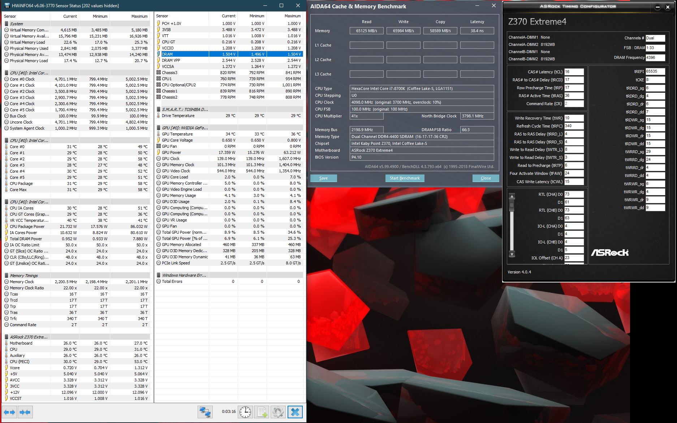Select Core #0 Clock sensor row
Viewport: 677px width, 423px height.
77,79
